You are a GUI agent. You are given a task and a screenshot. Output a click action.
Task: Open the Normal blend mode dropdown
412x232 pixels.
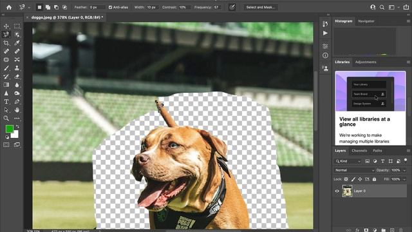click(355, 170)
